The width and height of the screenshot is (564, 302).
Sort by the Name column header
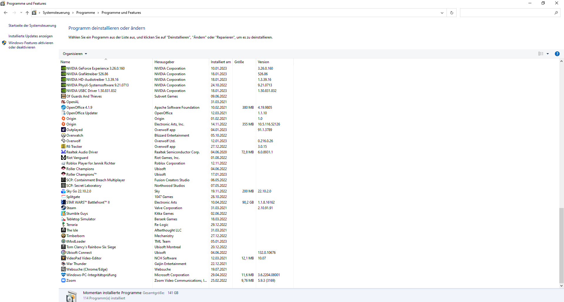pyautogui.click(x=106, y=62)
